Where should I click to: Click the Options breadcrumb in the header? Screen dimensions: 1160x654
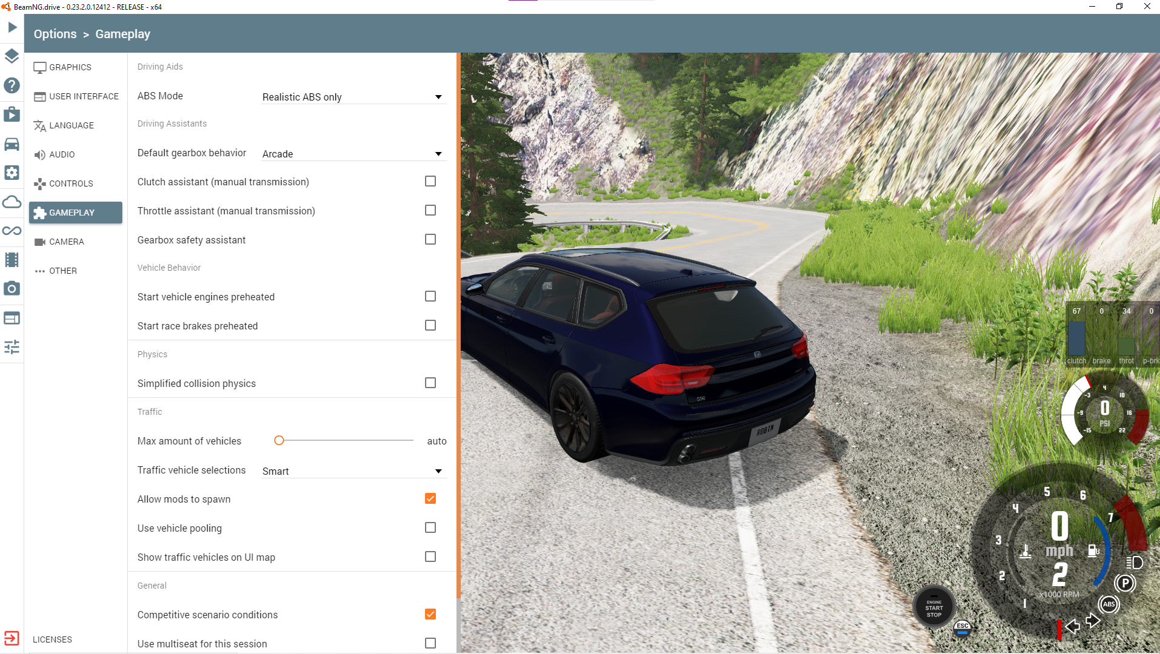coord(55,34)
